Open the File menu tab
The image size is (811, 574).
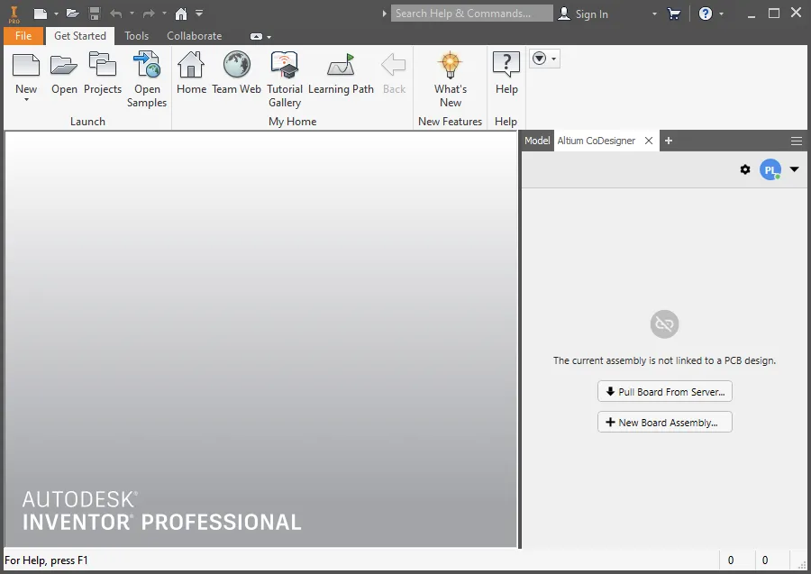coord(23,36)
